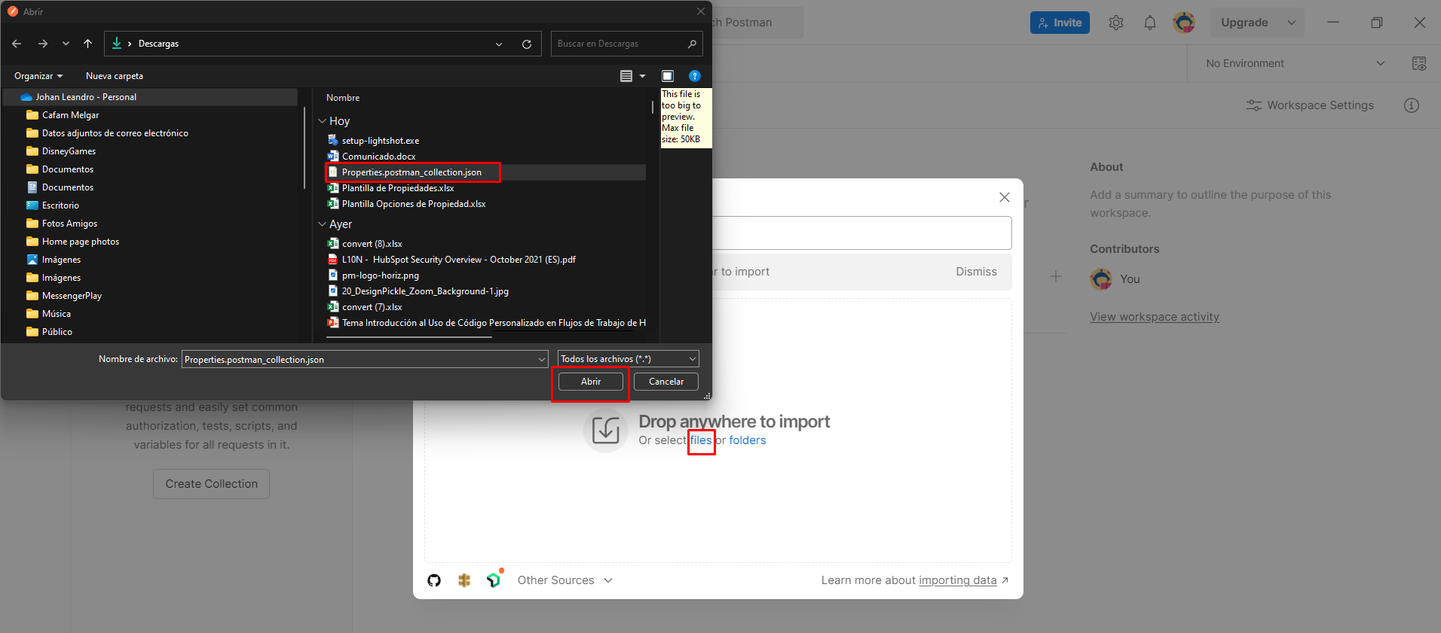
Task: Expand Other Sources dropdown
Action: point(565,580)
